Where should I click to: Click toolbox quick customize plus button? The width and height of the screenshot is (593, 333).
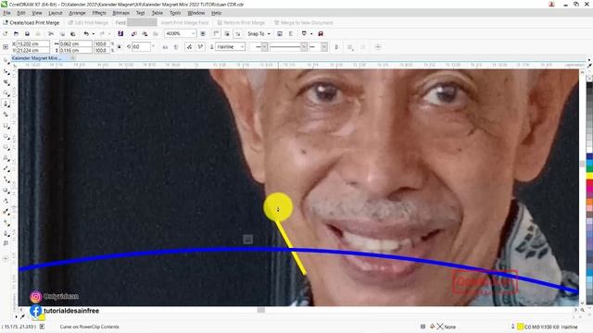(x=6, y=259)
